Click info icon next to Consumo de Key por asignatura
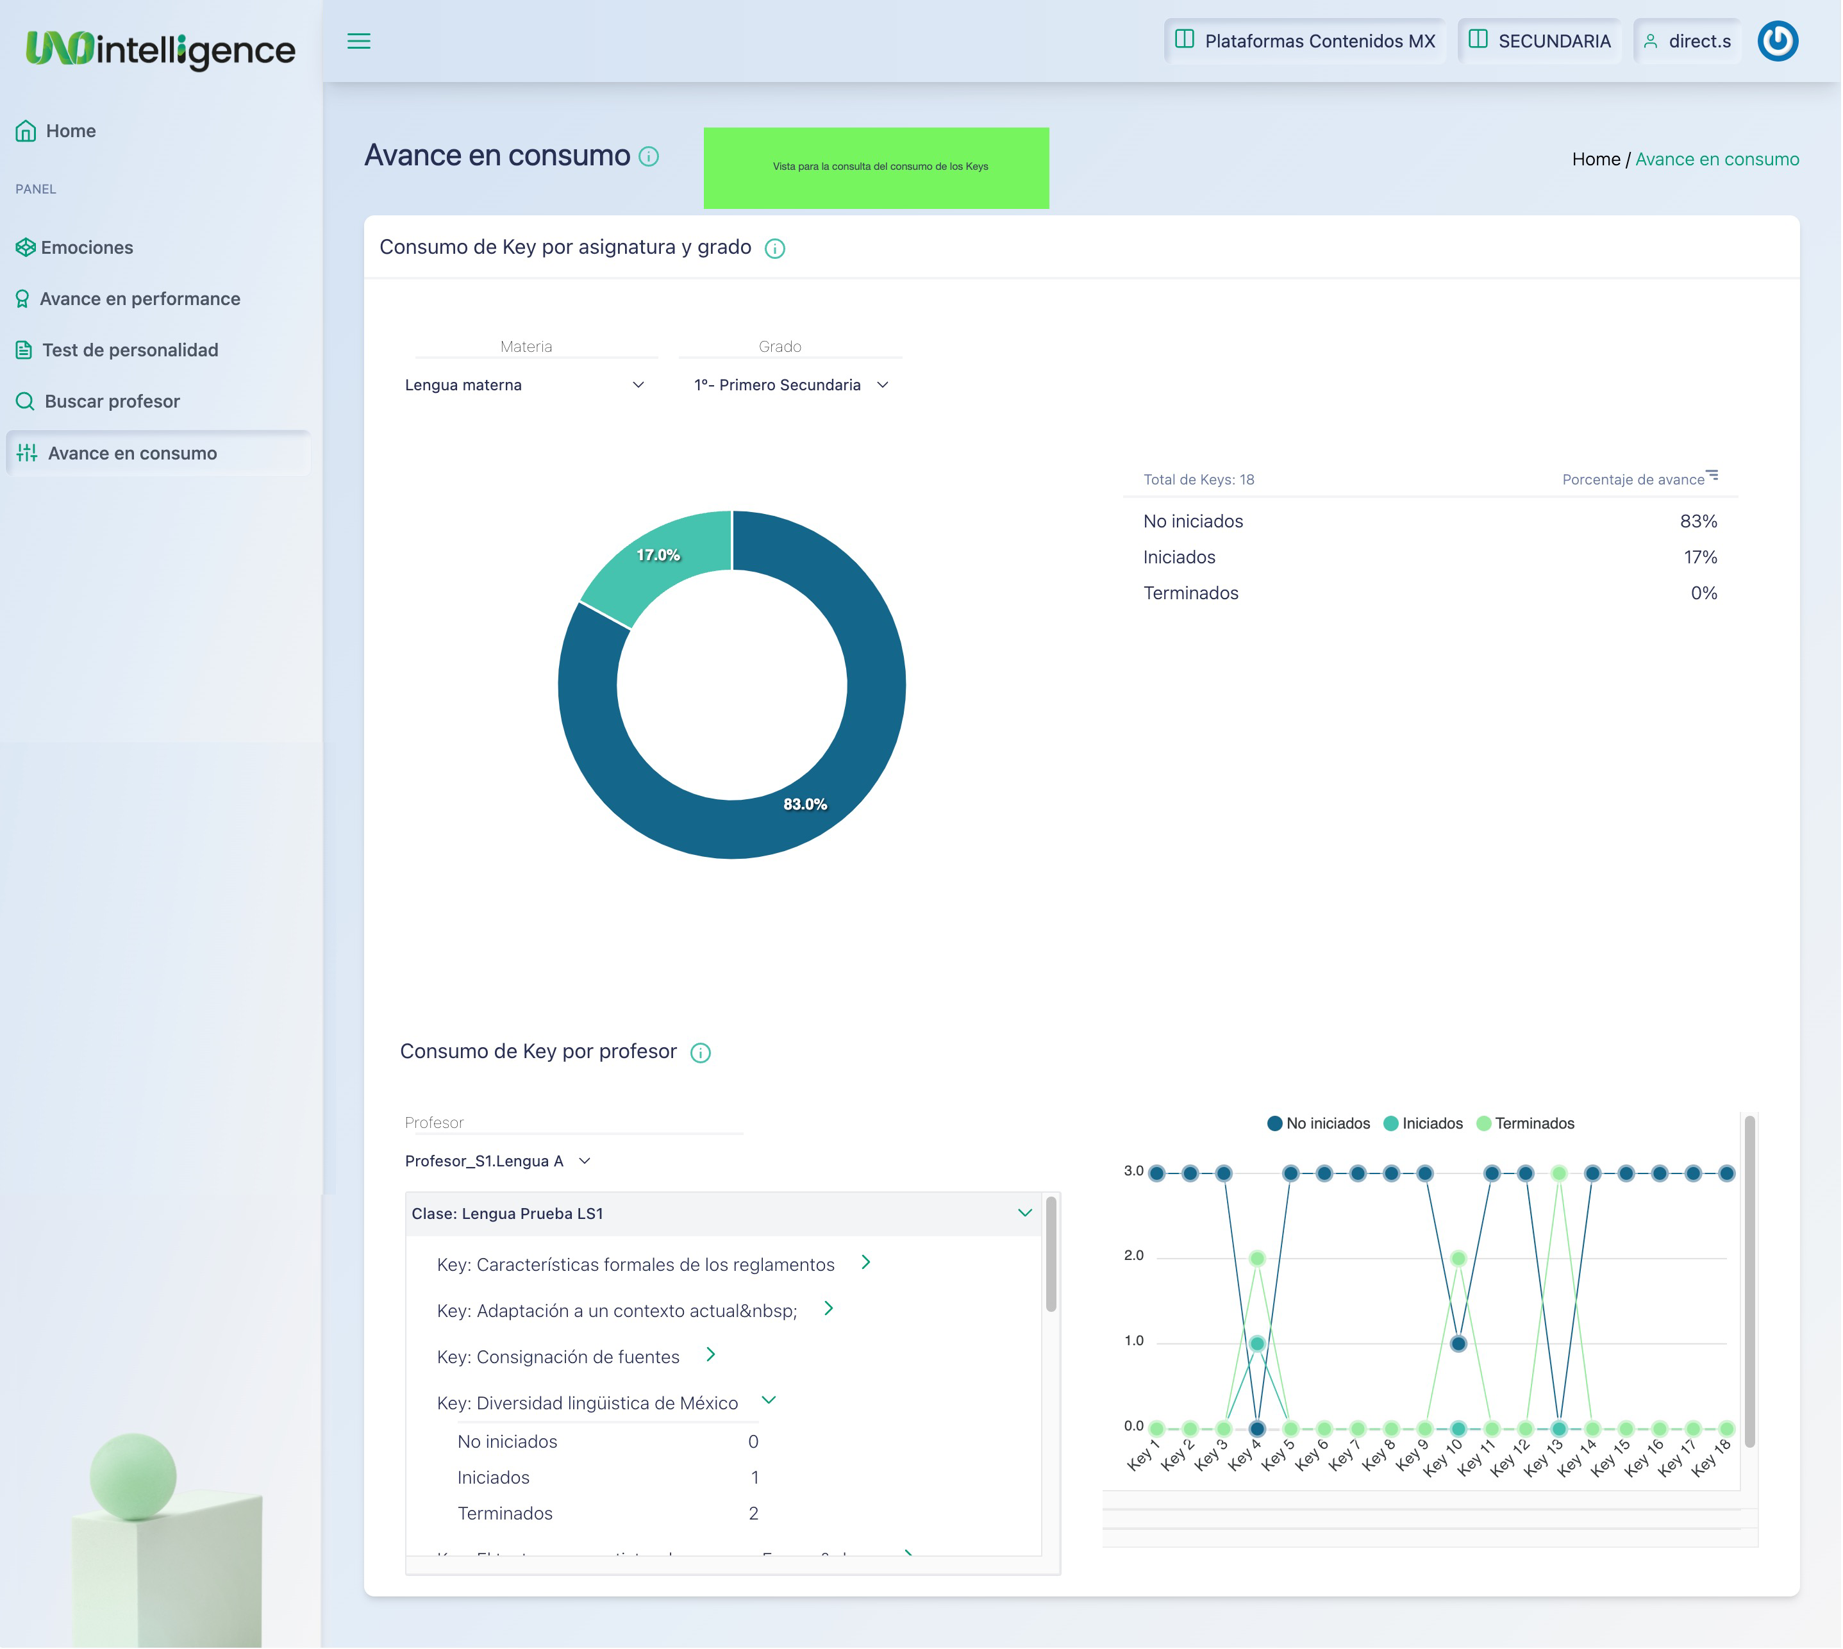 pyautogui.click(x=775, y=248)
